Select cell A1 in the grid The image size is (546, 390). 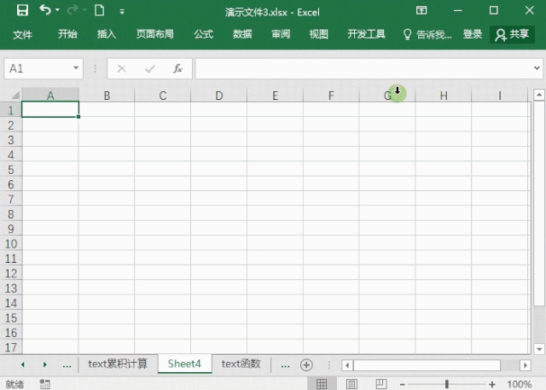[50, 109]
